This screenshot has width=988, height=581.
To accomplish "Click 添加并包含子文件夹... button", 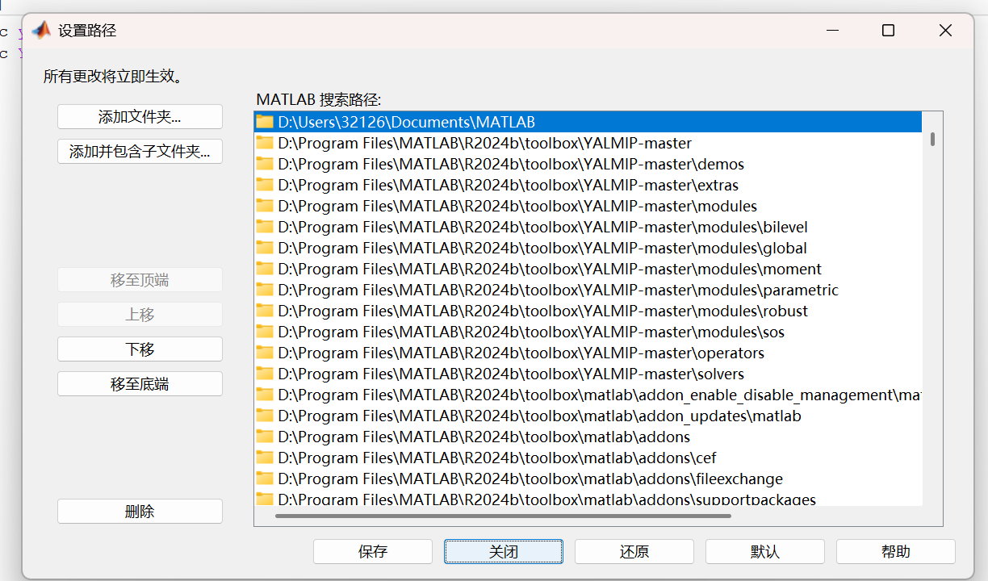I will click(x=140, y=151).
